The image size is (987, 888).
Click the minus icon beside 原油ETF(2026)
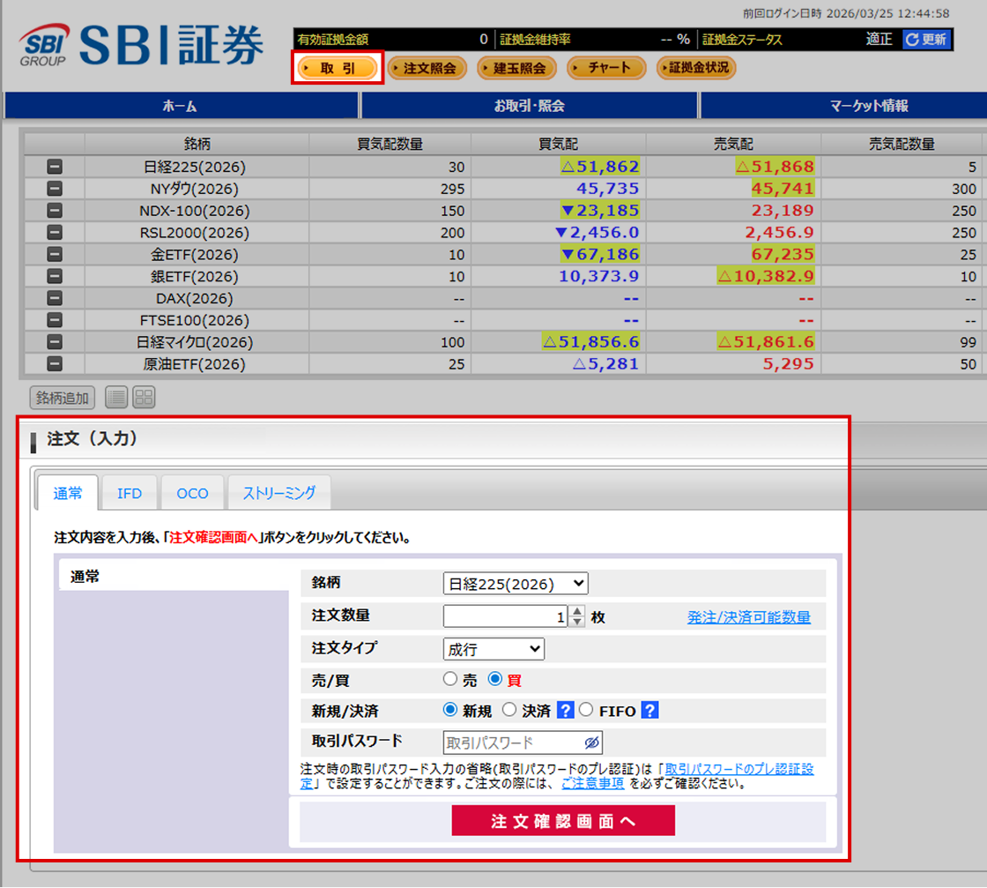click(x=55, y=364)
